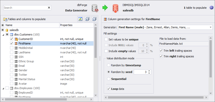The image size is (215, 102).
Task: Click the LastName column icon
Action: [x=16, y=52]
